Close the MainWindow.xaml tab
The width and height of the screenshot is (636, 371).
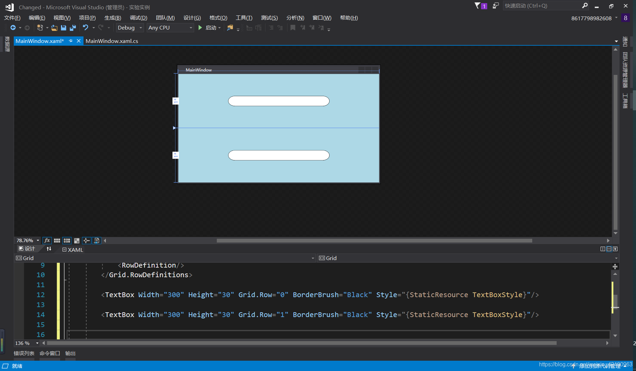coord(79,41)
